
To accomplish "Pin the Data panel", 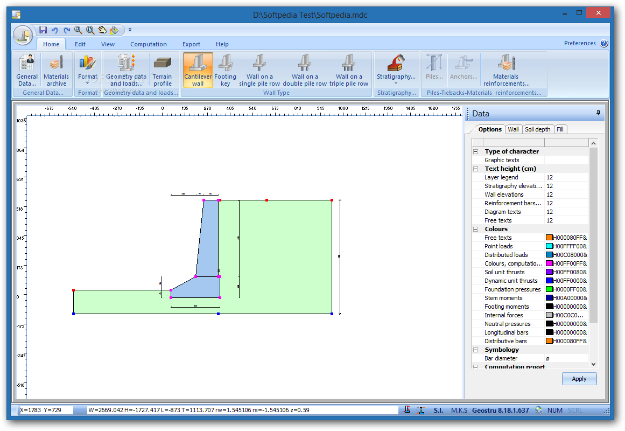I will (598, 113).
